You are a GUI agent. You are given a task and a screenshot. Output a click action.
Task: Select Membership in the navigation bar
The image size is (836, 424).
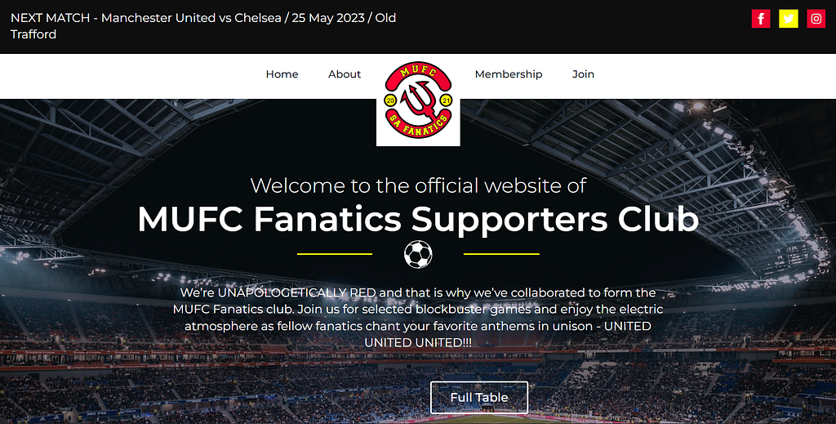[x=509, y=74]
